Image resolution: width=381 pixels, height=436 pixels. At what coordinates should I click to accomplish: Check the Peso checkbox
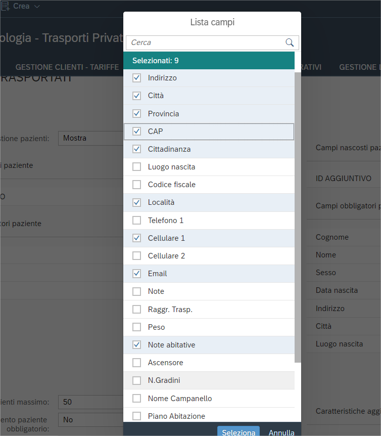tap(136, 327)
